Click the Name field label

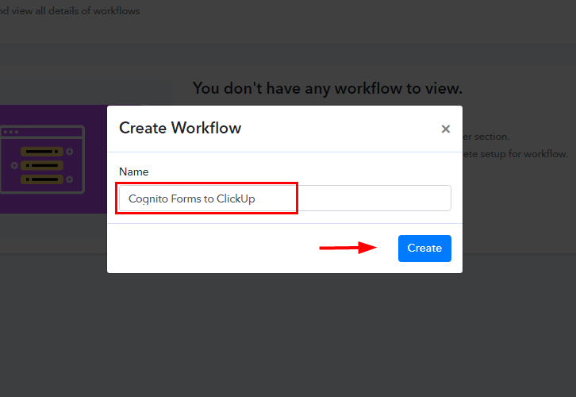133,172
